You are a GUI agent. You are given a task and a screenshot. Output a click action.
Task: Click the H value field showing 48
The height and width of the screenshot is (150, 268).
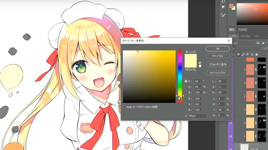(198, 81)
